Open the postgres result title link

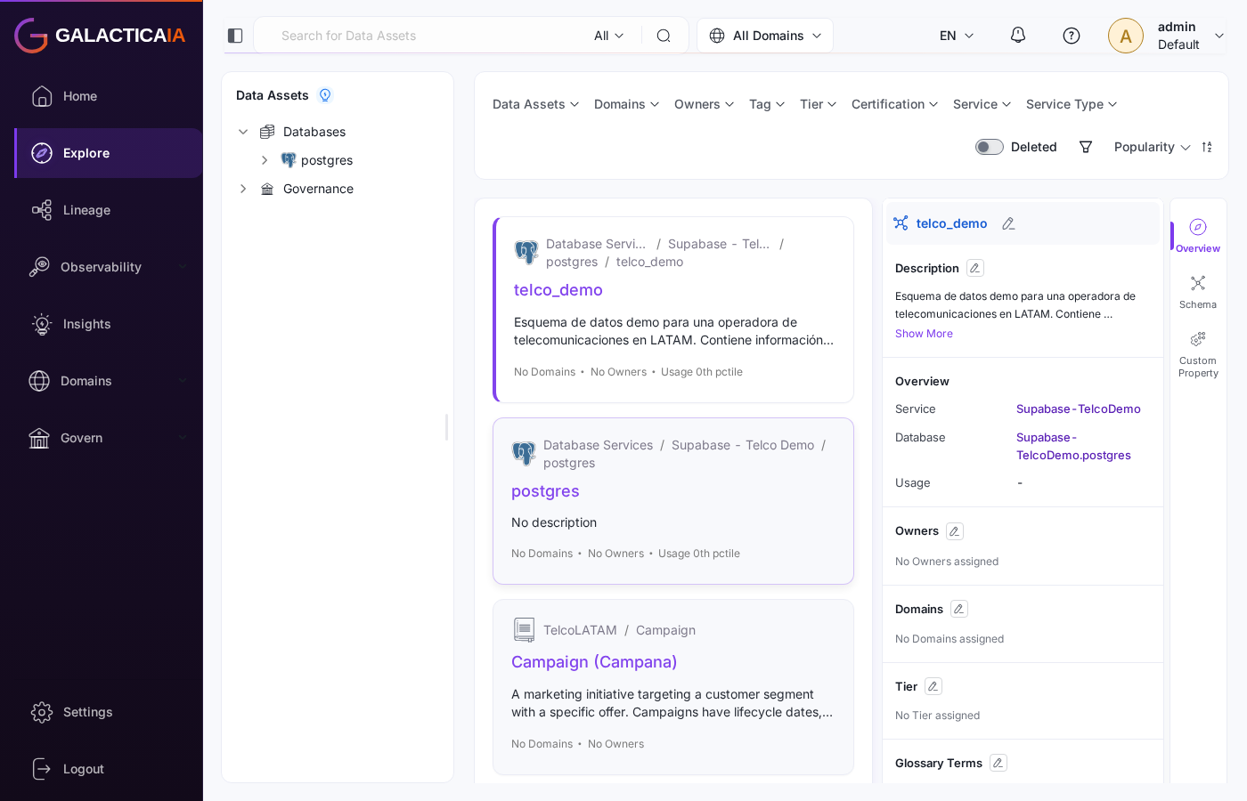point(545,491)
